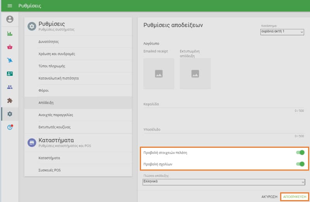This screenshot has height=202, width=310.
Task: Click the ΑΠΟΘΗΚΕΥΣΗ save button
Action: tap(295, 197)
